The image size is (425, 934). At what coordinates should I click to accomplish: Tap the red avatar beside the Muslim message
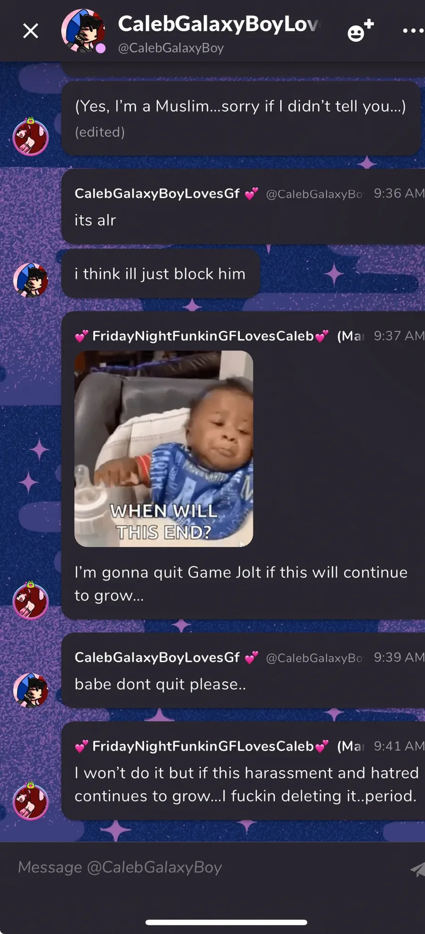point(31,137)
